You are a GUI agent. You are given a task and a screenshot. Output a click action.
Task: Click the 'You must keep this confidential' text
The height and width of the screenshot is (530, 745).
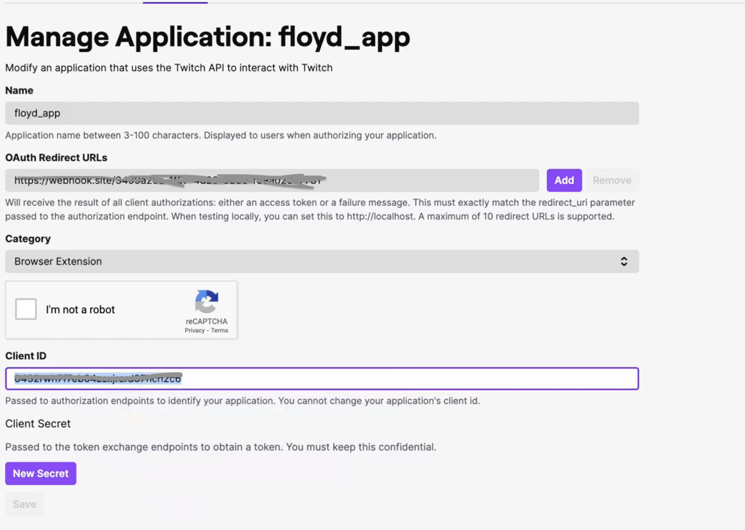point(361,447)
